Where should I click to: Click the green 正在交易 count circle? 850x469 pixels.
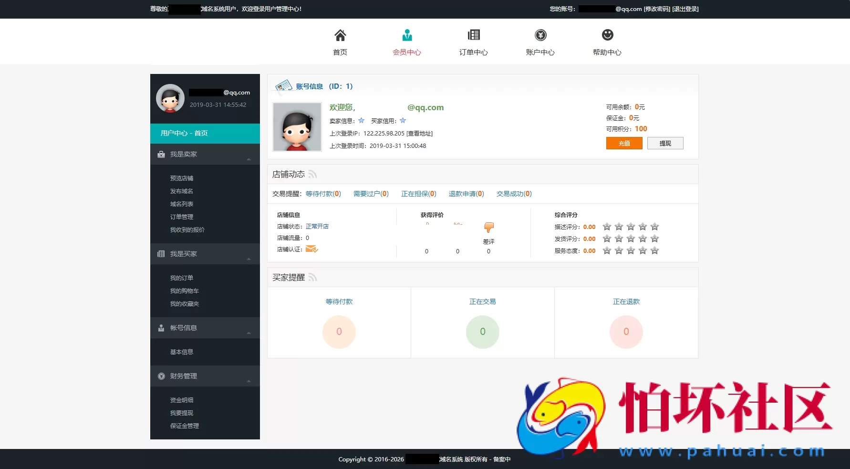(482, 332)
